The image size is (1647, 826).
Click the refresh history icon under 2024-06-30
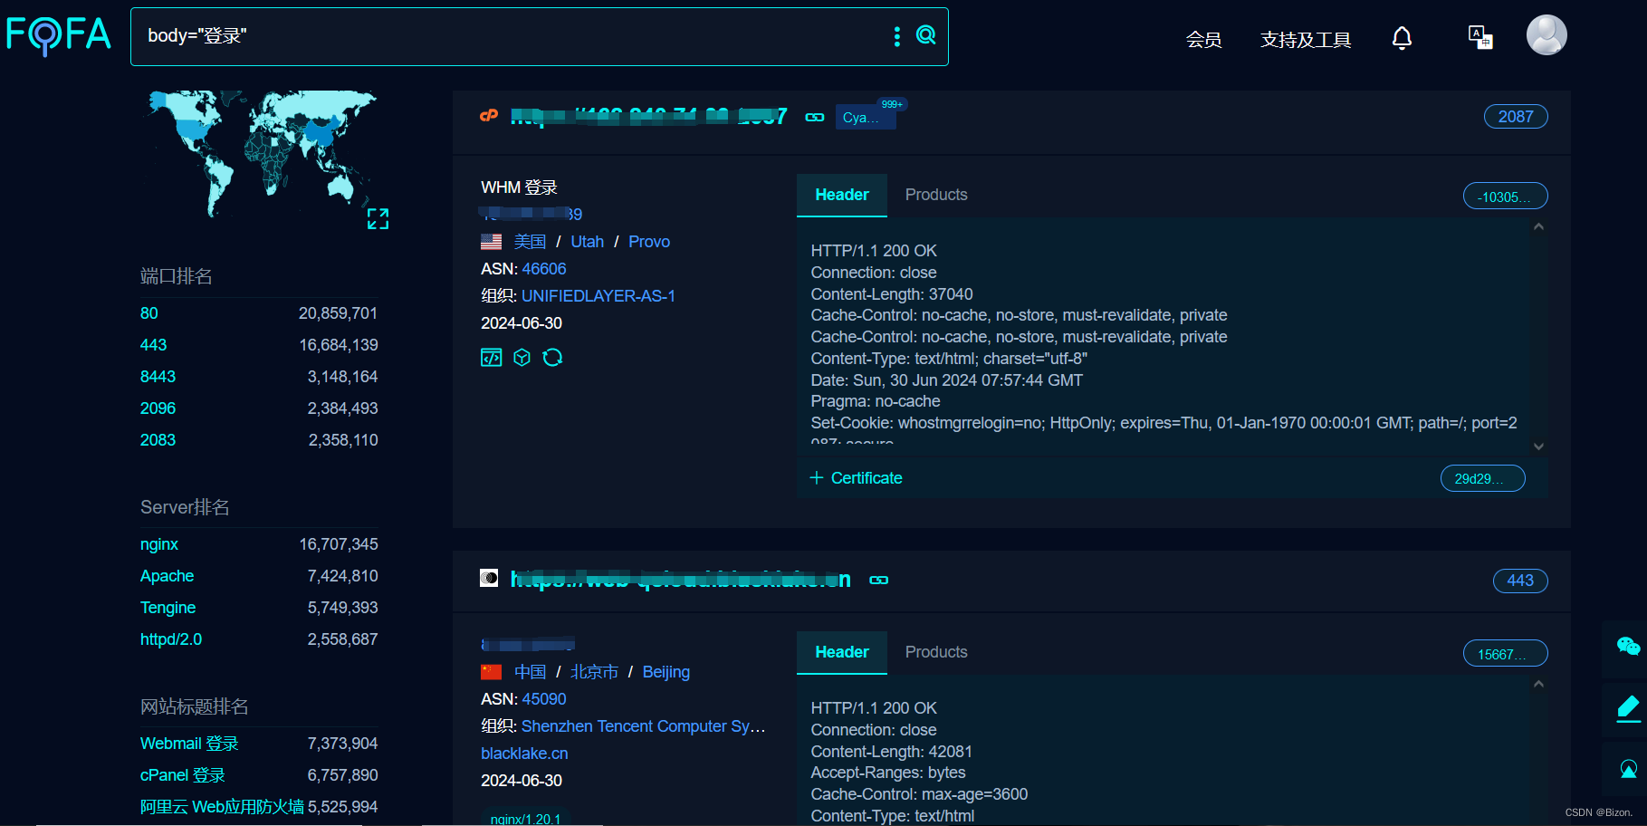(553, 357)
